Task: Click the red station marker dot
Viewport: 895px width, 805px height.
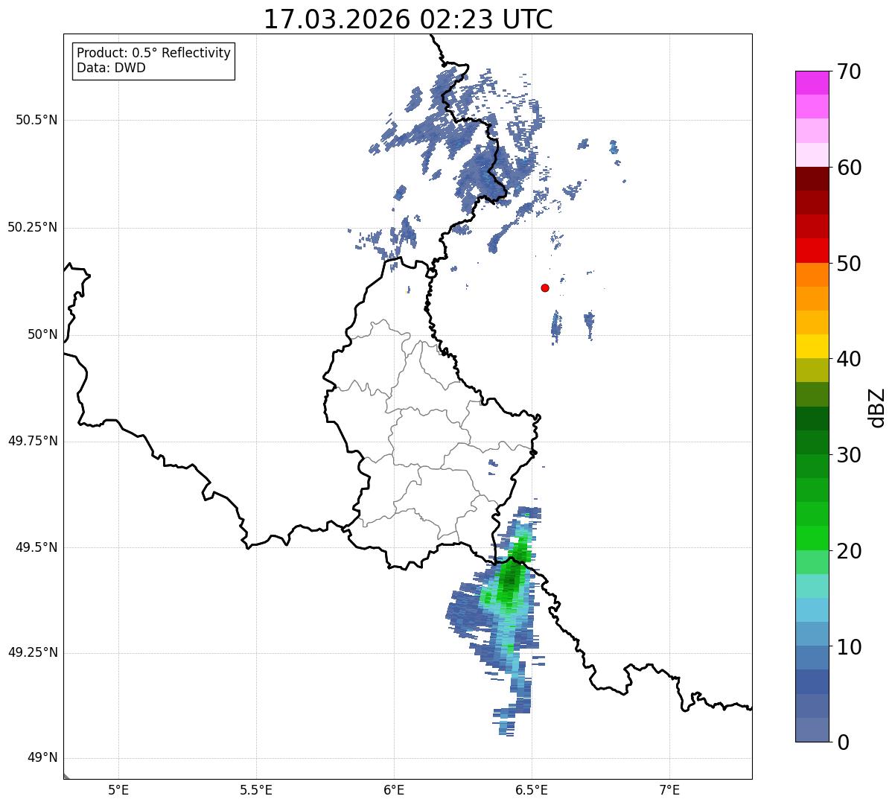Action: [545, 287]
